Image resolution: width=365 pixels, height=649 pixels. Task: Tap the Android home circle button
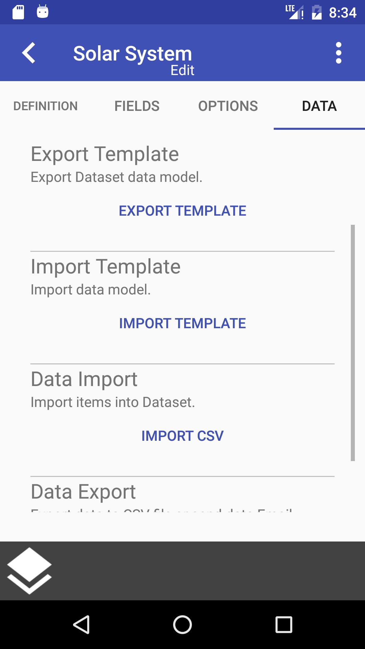[x=182, y=624]
